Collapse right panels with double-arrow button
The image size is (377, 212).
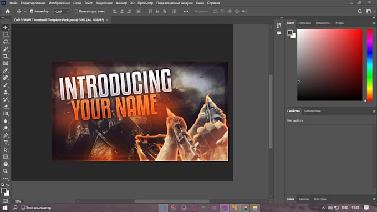click(374, 18)
